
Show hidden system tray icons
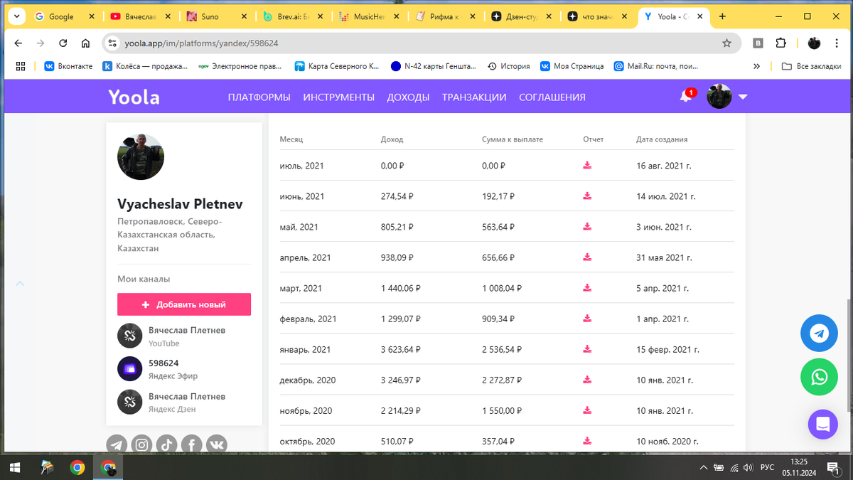click(x=704, y=467)
